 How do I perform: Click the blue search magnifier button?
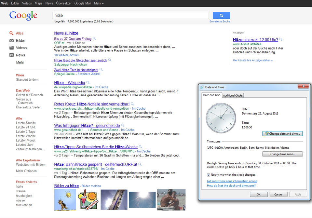(221, 15)
